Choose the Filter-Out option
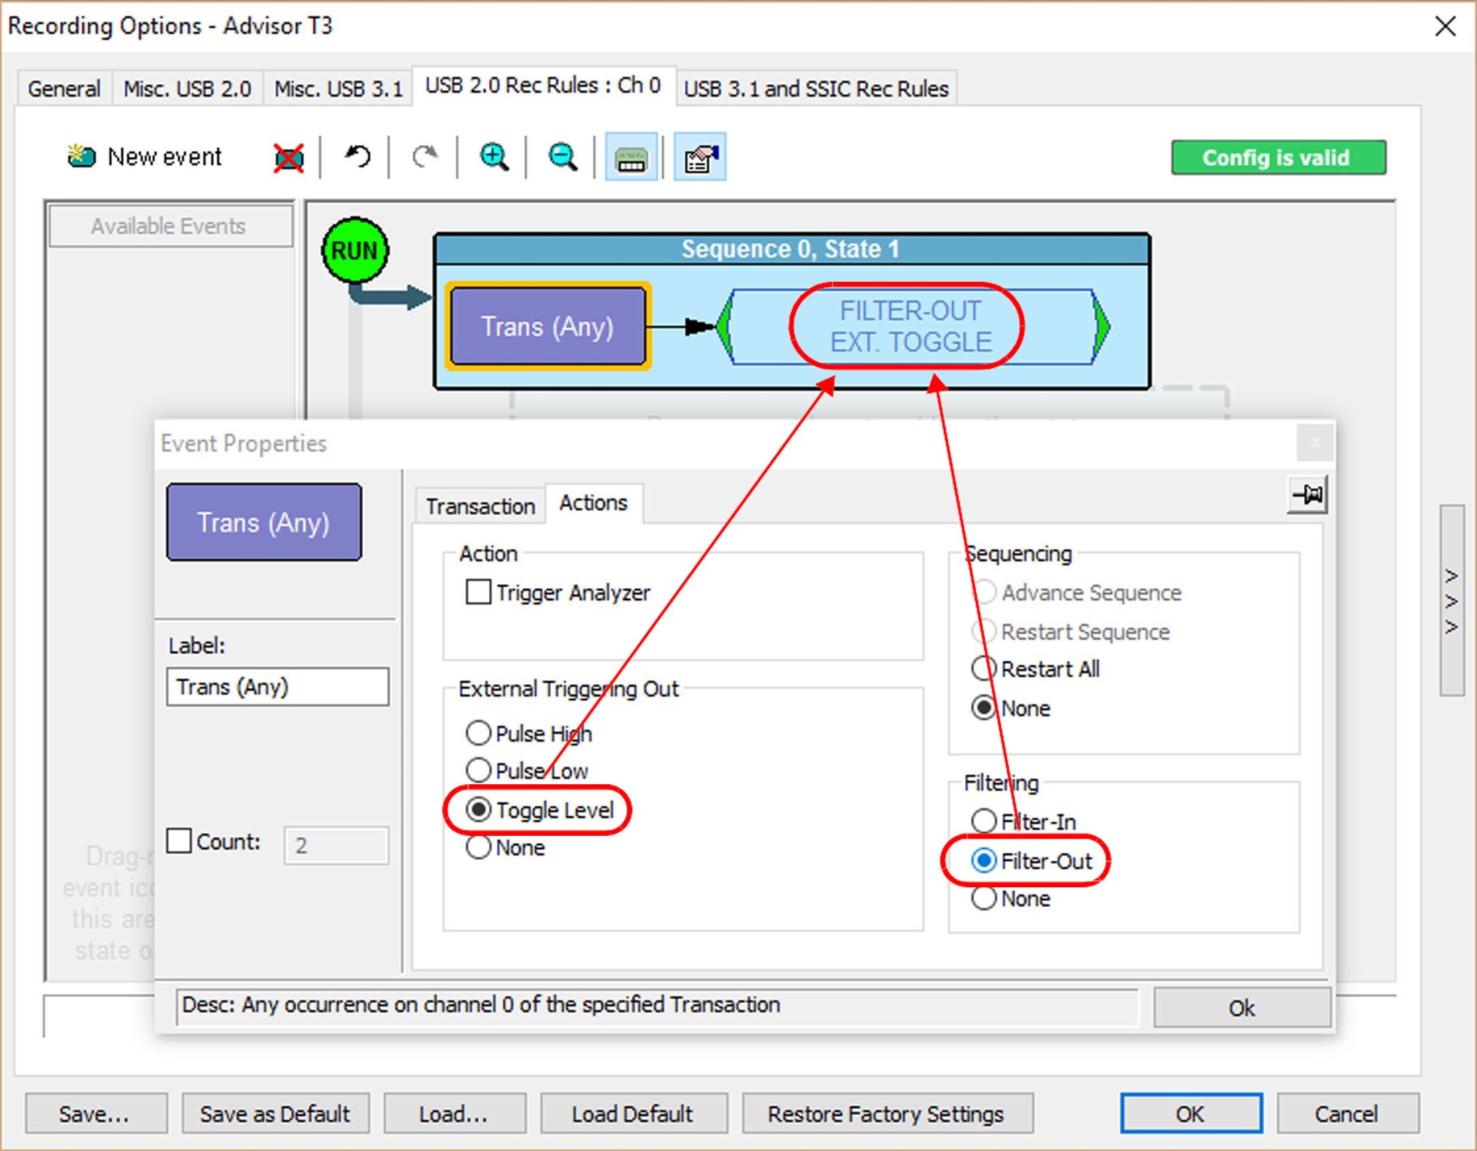This screenshot has height=1151, width=1477. coord(983,861)
